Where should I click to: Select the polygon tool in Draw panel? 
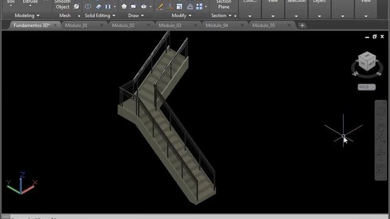pos(124,7)
